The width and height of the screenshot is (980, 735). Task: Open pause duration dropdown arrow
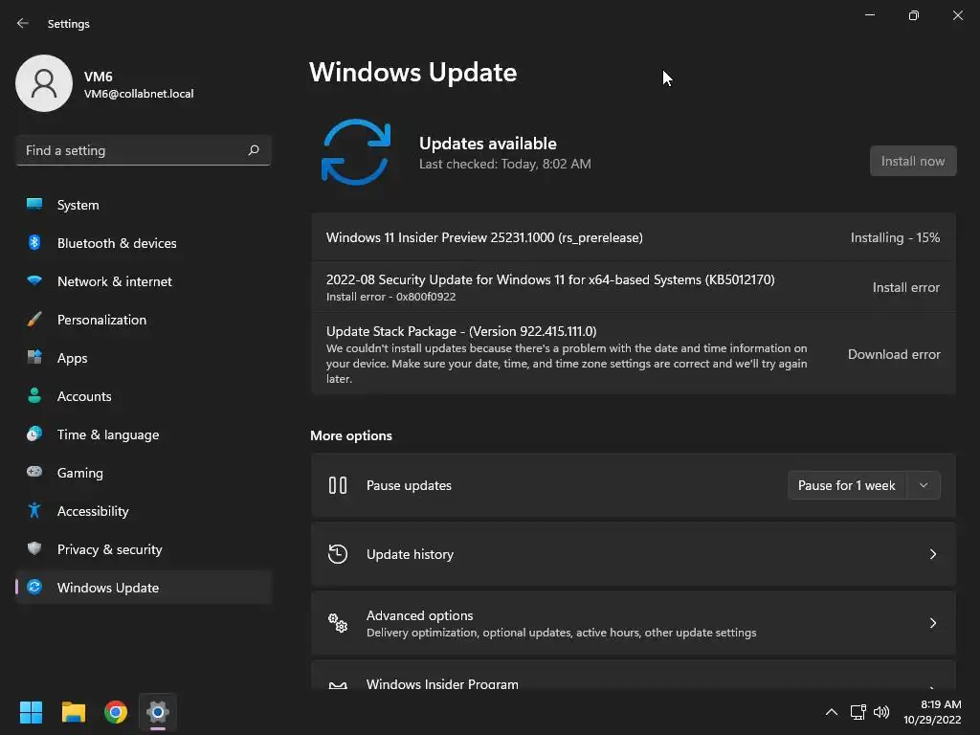pyautogui.click(x=924, y=485)
